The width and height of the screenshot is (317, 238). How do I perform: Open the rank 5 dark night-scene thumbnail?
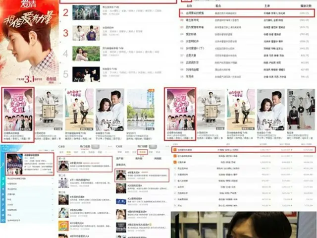click(86, 74)
